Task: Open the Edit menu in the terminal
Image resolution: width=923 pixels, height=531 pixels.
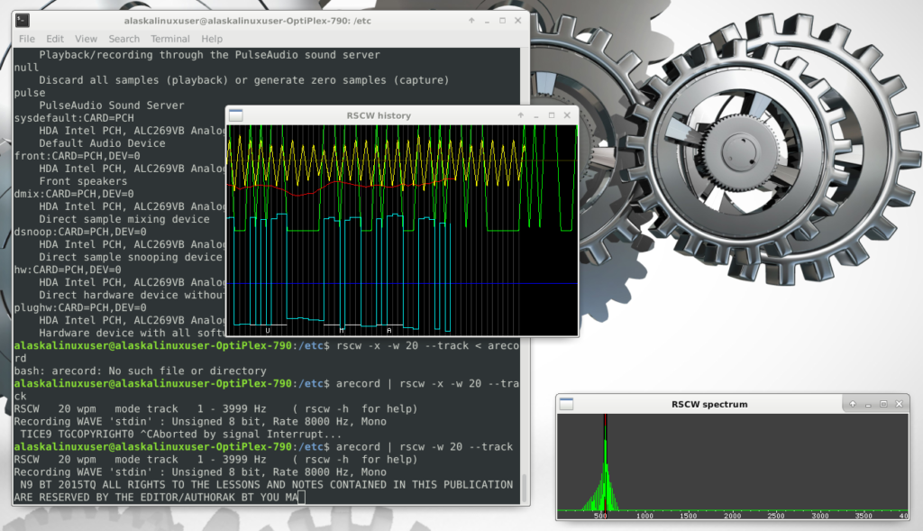Action: point(55,39)
